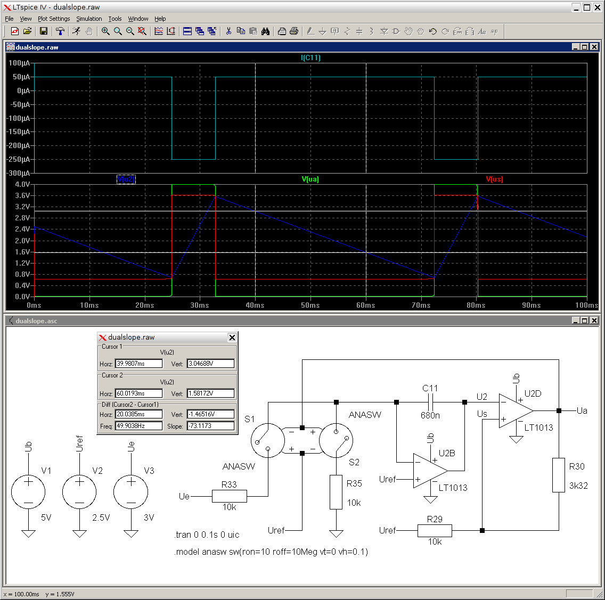Select the Component gate tool icon
This screenshot has width=605, height=600.
(x=396, y=31)
